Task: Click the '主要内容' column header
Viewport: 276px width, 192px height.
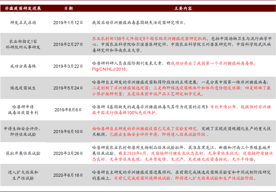Action: coord(183,8)
